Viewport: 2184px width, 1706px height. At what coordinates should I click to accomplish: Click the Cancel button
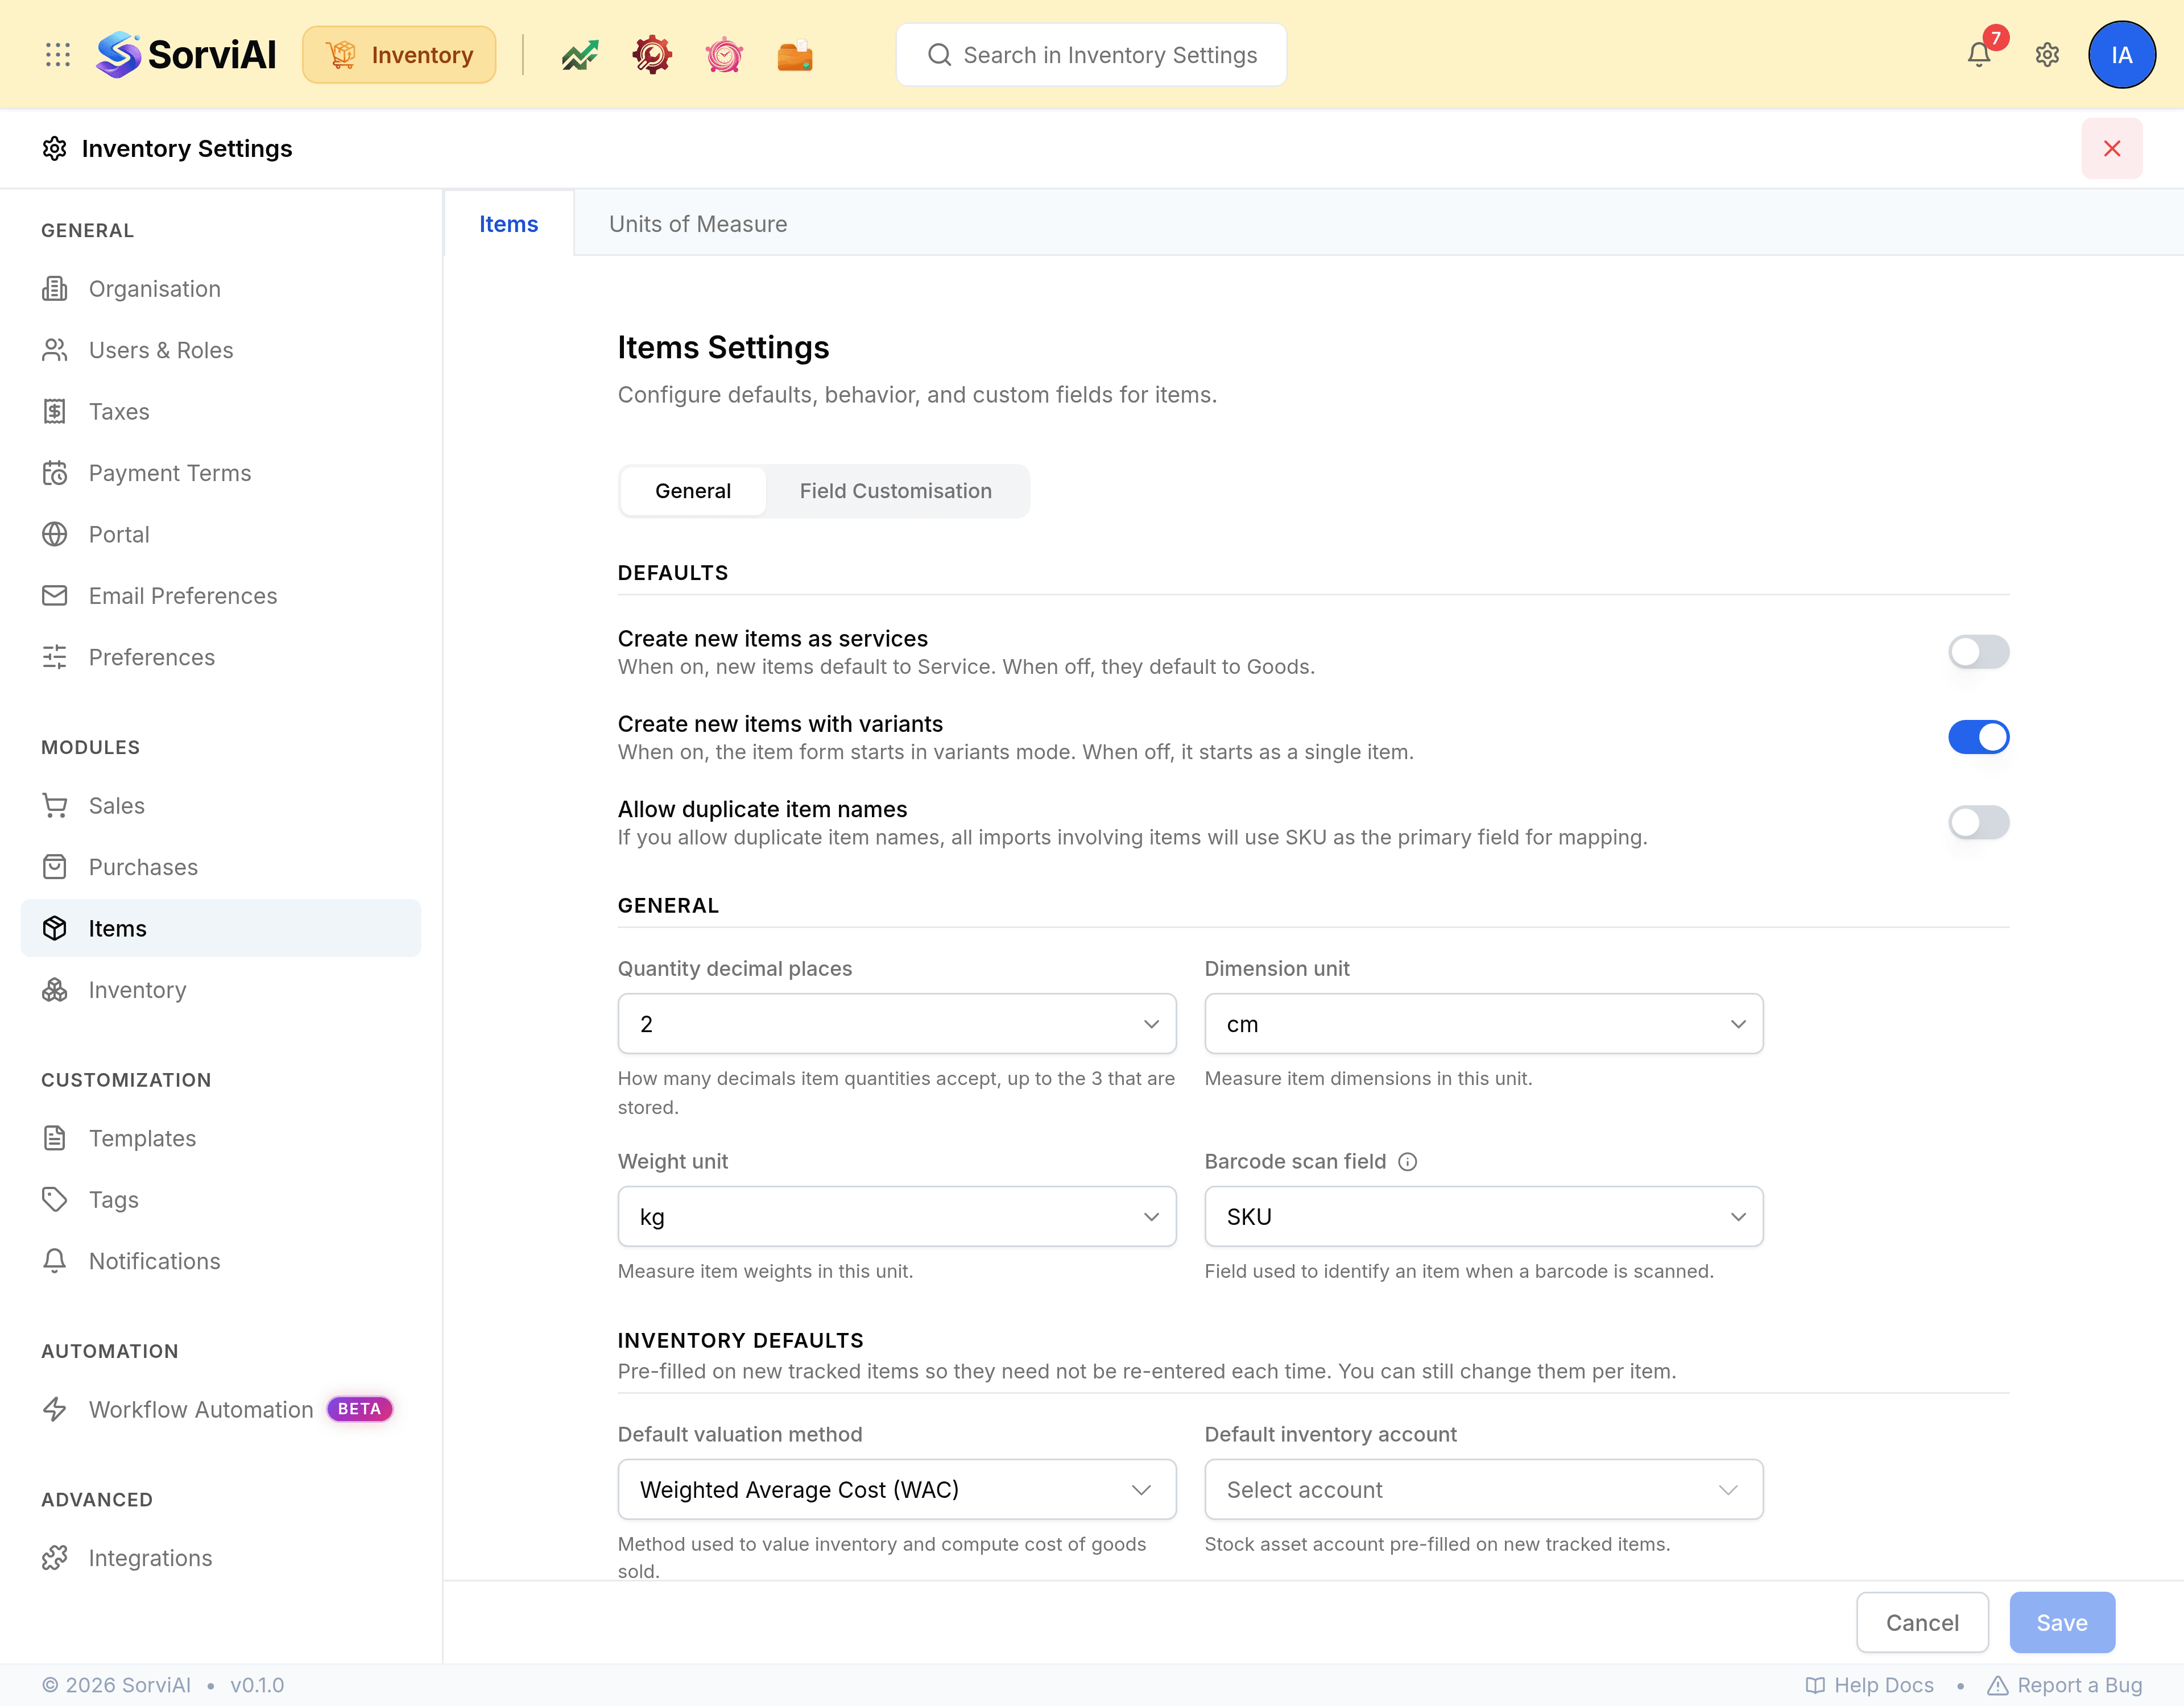[x=1921, y=1622]
